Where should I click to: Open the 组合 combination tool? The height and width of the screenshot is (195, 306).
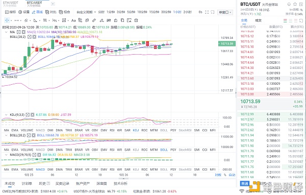coord(64,12)
